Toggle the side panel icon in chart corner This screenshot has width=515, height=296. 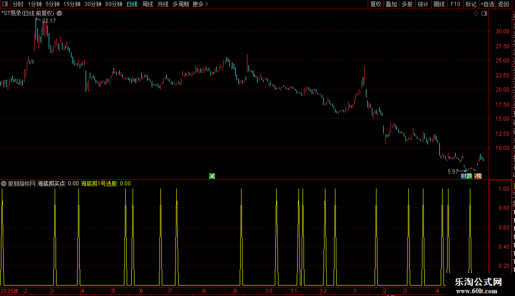484,14
